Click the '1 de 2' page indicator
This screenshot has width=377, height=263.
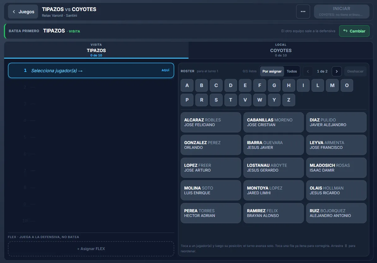click(322, 71)
